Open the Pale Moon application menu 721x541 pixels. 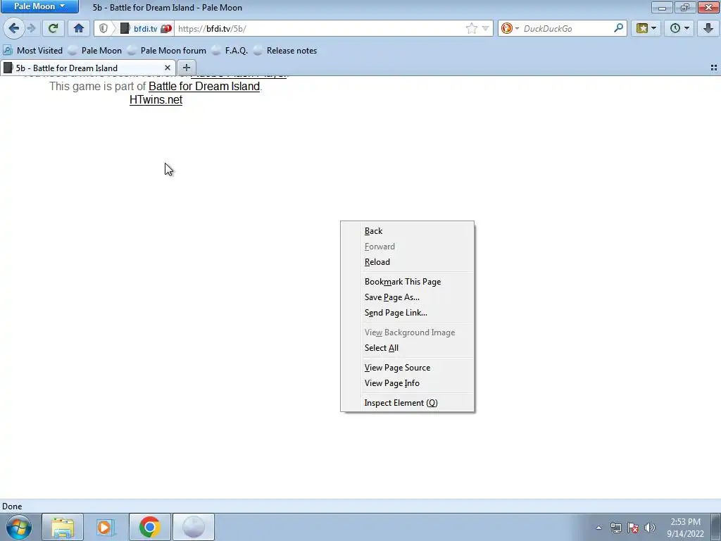point(39,6)
